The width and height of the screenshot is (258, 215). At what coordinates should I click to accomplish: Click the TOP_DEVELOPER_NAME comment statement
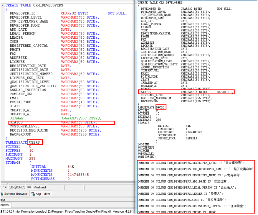195,169
